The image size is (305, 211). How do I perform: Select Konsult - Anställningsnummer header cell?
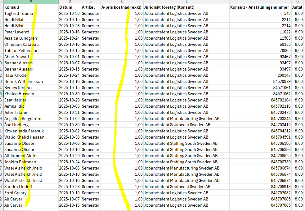260,7
